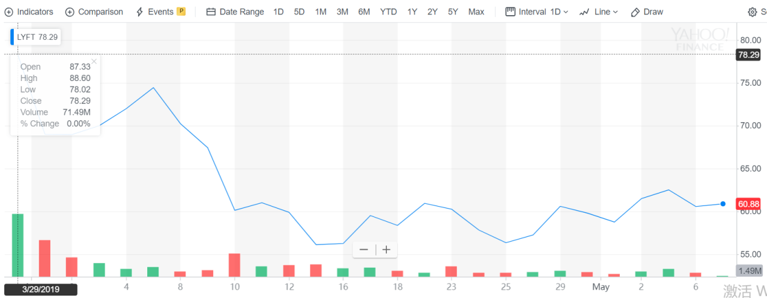Select the 3M date range
This screenshot has height=298, width=767.
coord(342,12)
